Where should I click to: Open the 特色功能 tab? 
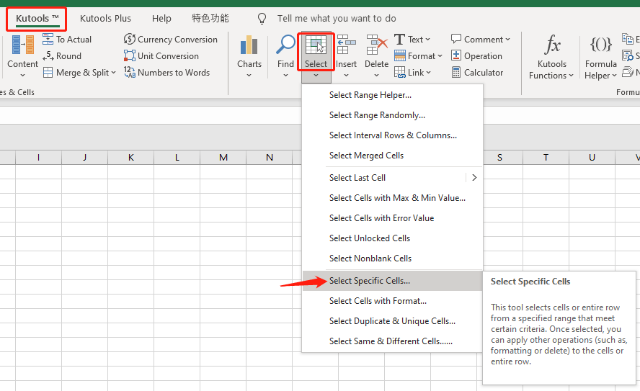210,18
